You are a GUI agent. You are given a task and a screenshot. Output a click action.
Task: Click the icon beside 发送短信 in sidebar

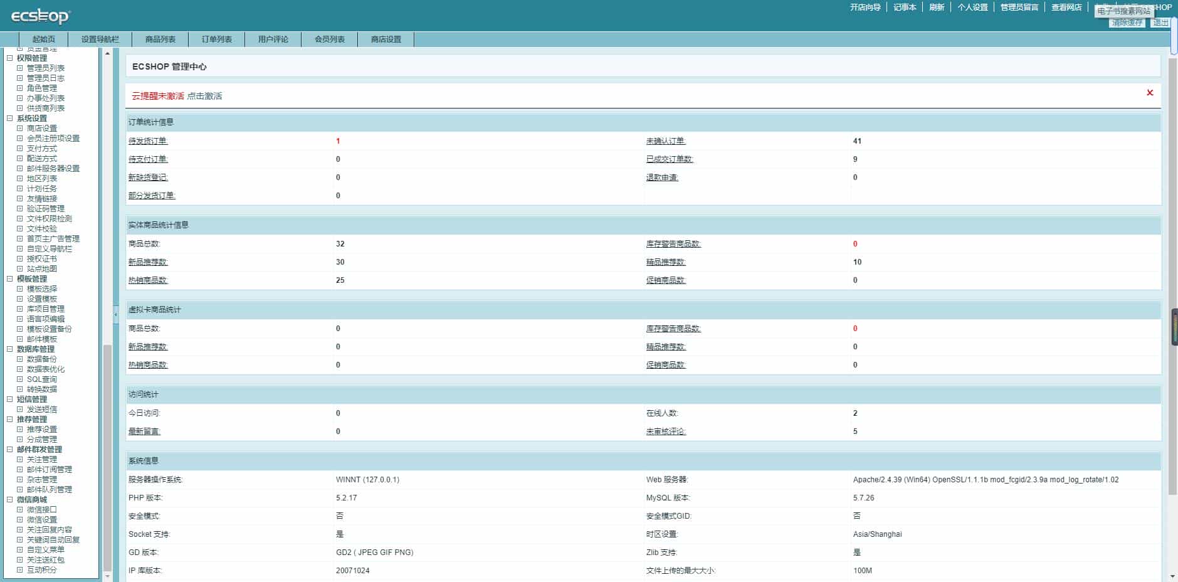click(19, 410)
